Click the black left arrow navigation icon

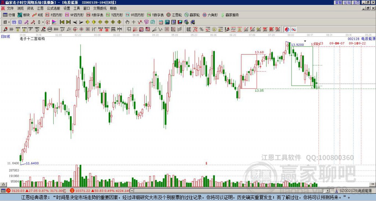(75, 22)
